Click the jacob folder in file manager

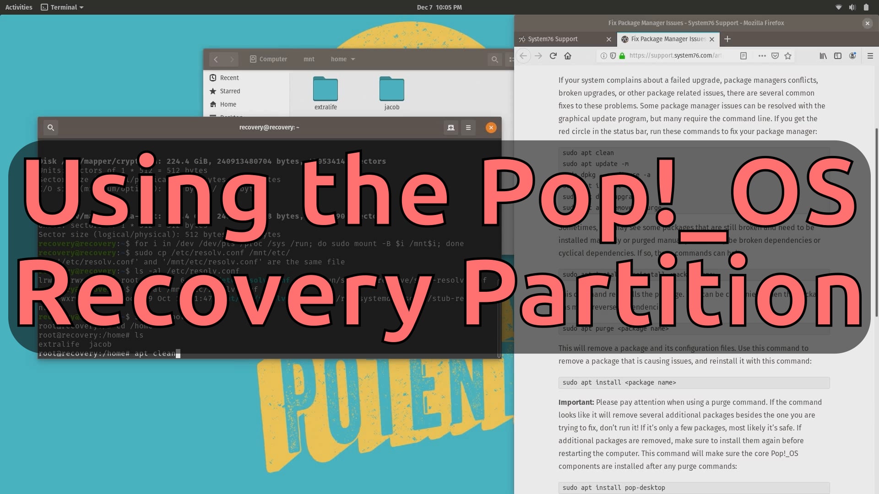click(x=392, y=92)
